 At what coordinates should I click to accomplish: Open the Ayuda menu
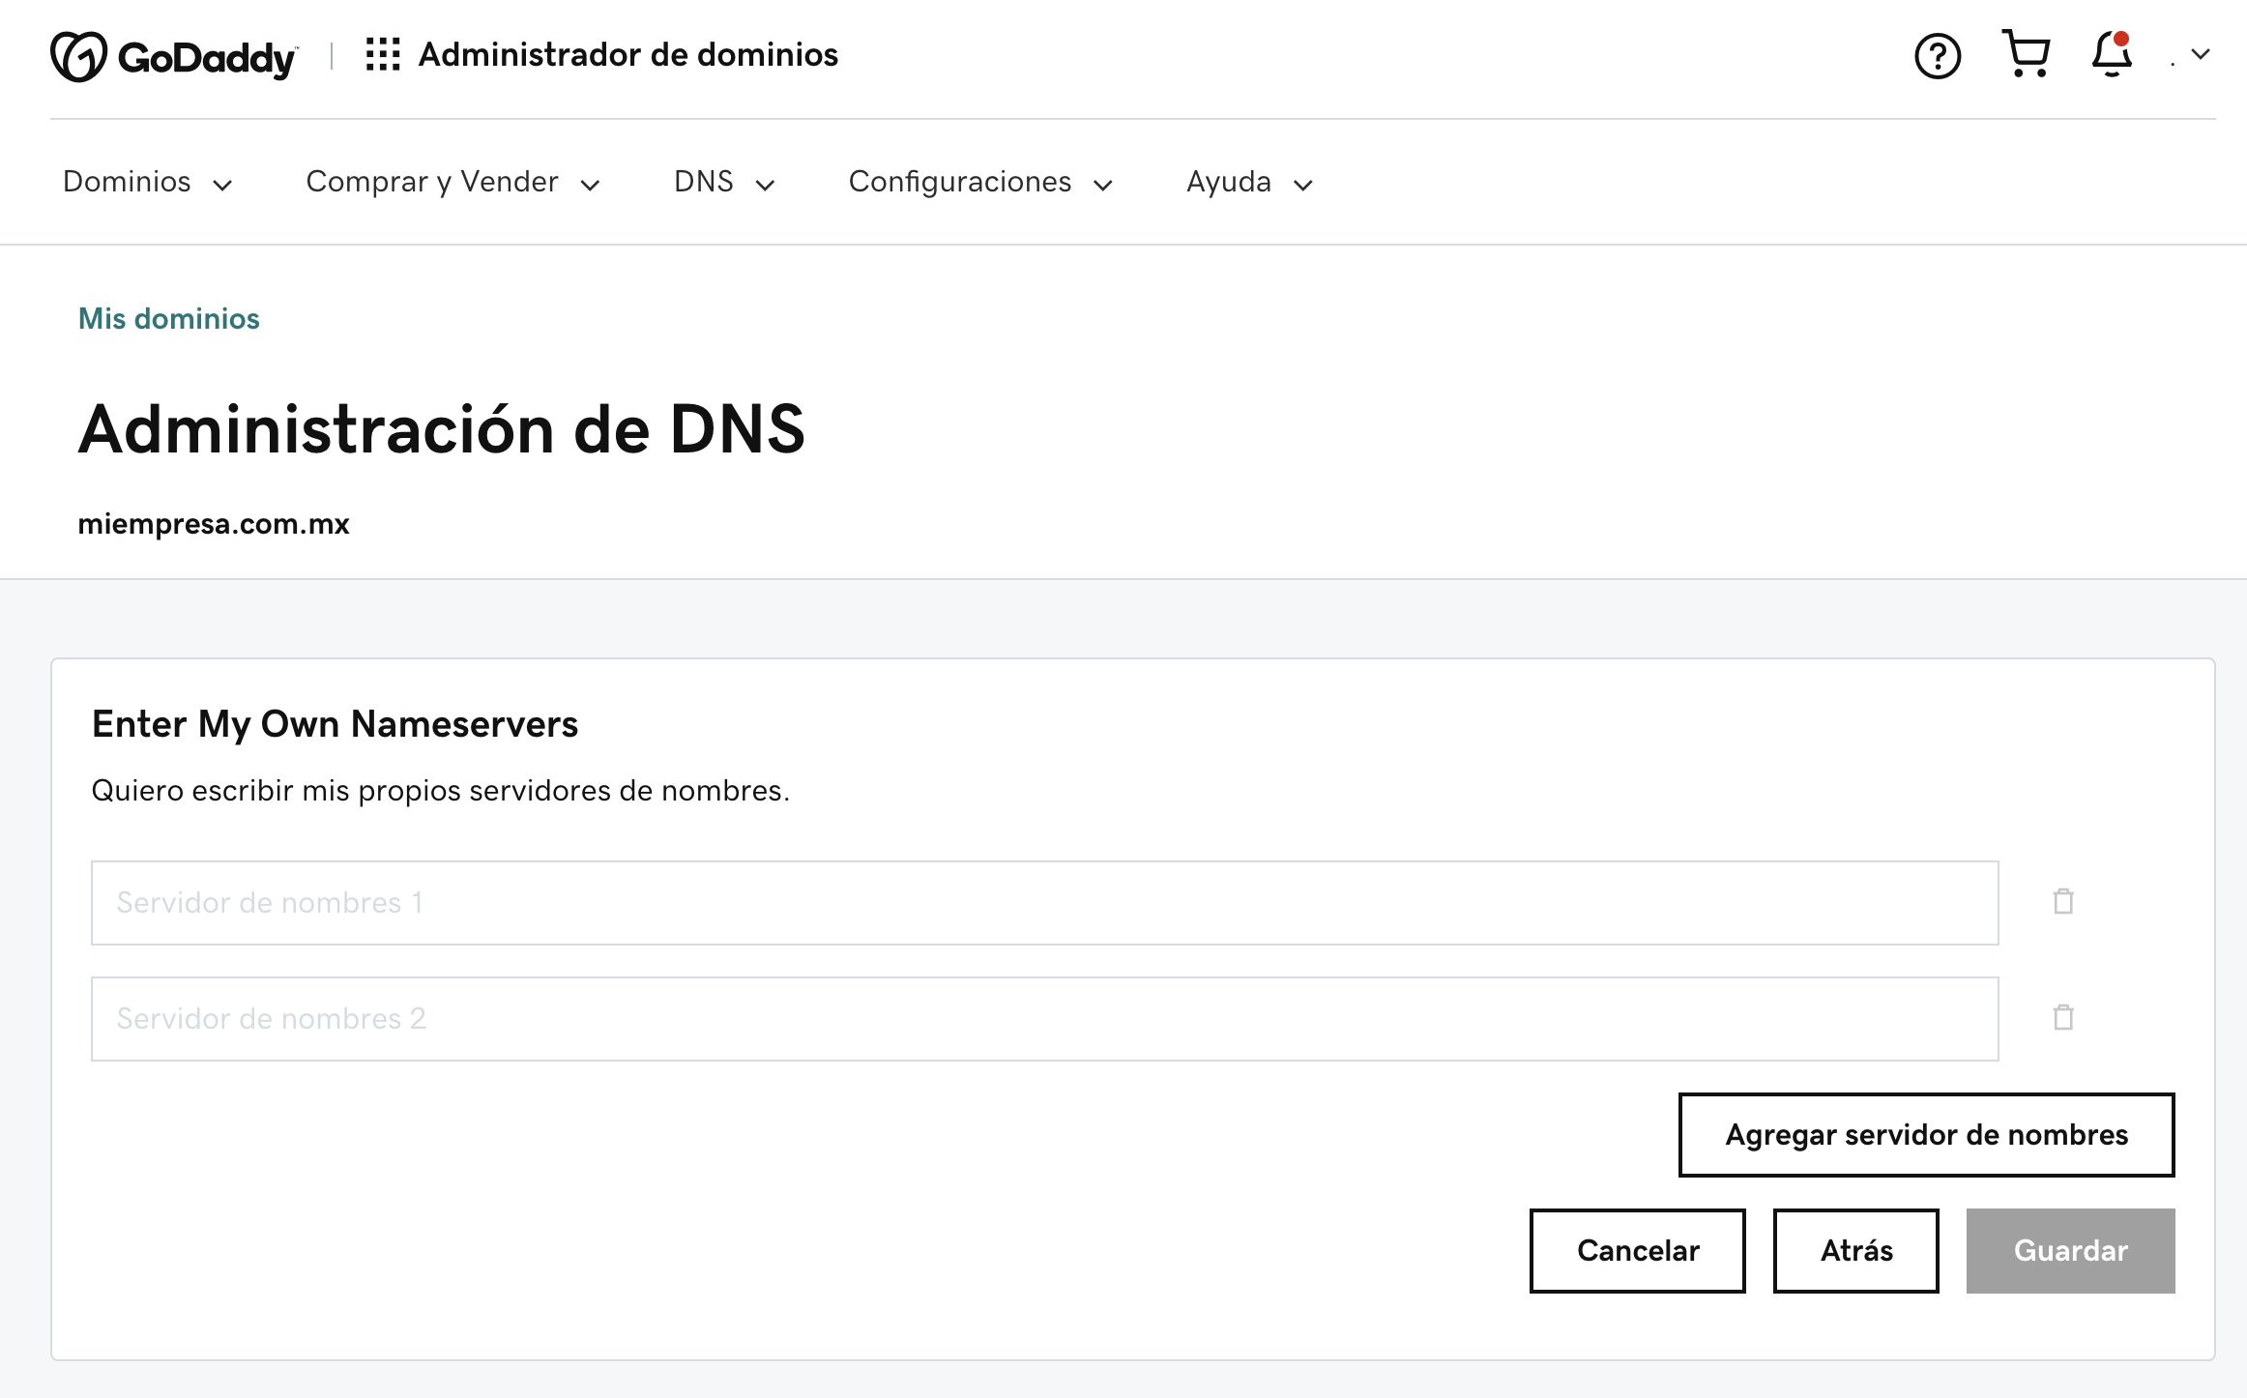(1248, 182)
